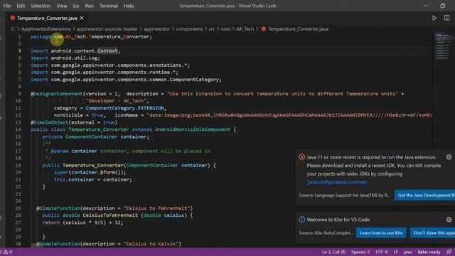Open the Selection menu
This screenshot has width=455, height=256.
pos(41,6)
